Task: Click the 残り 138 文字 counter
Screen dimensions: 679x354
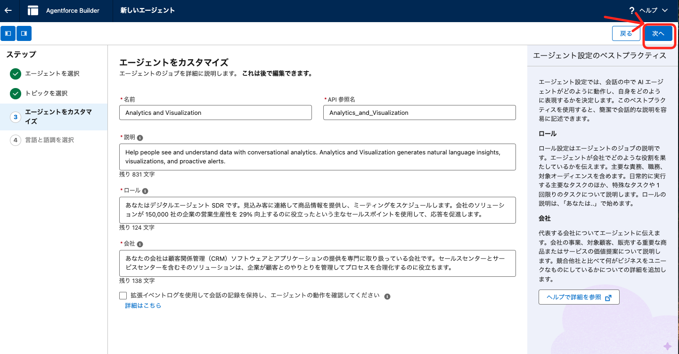Action: (137, 281)
